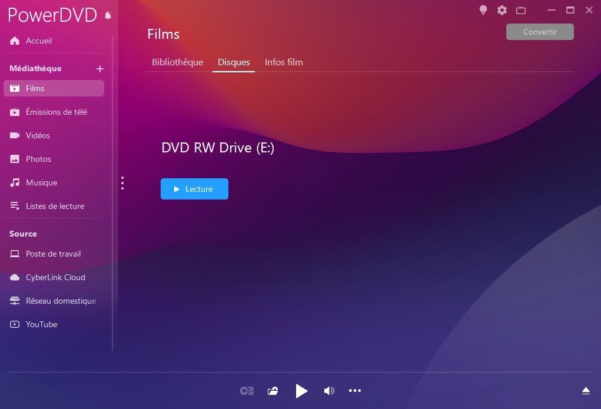Image resolution: width=601 pixels, height=409 pixels.
Task: Start playback with the Lecture button
Action: 194,189
